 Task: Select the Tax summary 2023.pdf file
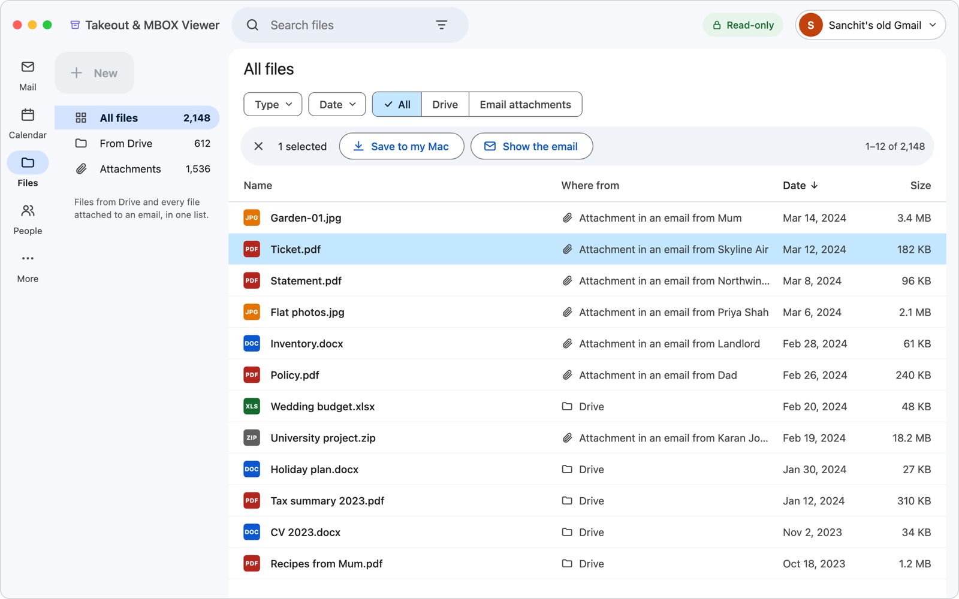[587, 501]
